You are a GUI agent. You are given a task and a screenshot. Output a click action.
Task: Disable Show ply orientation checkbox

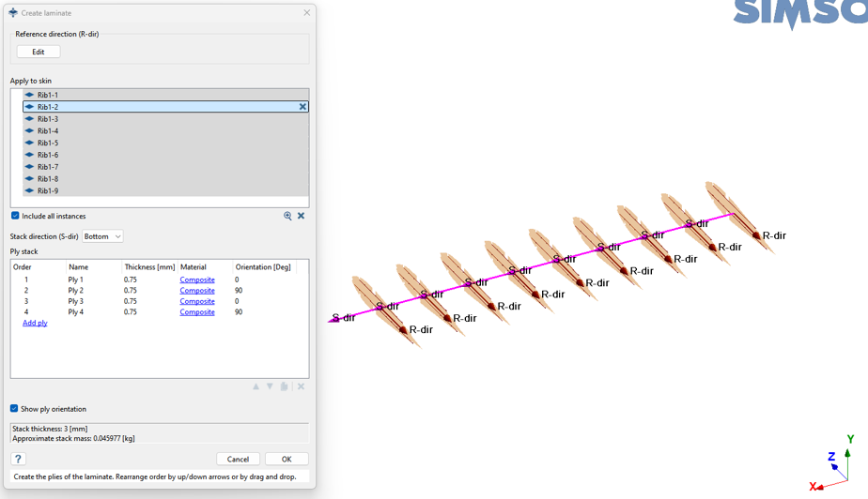[x=14, y=409]
